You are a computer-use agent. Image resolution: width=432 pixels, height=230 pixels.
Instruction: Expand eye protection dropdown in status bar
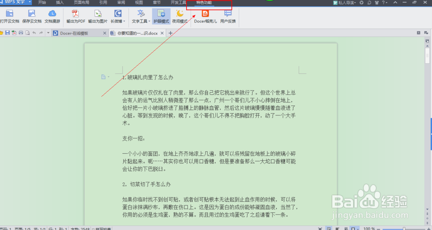click(x=358, y=228)
